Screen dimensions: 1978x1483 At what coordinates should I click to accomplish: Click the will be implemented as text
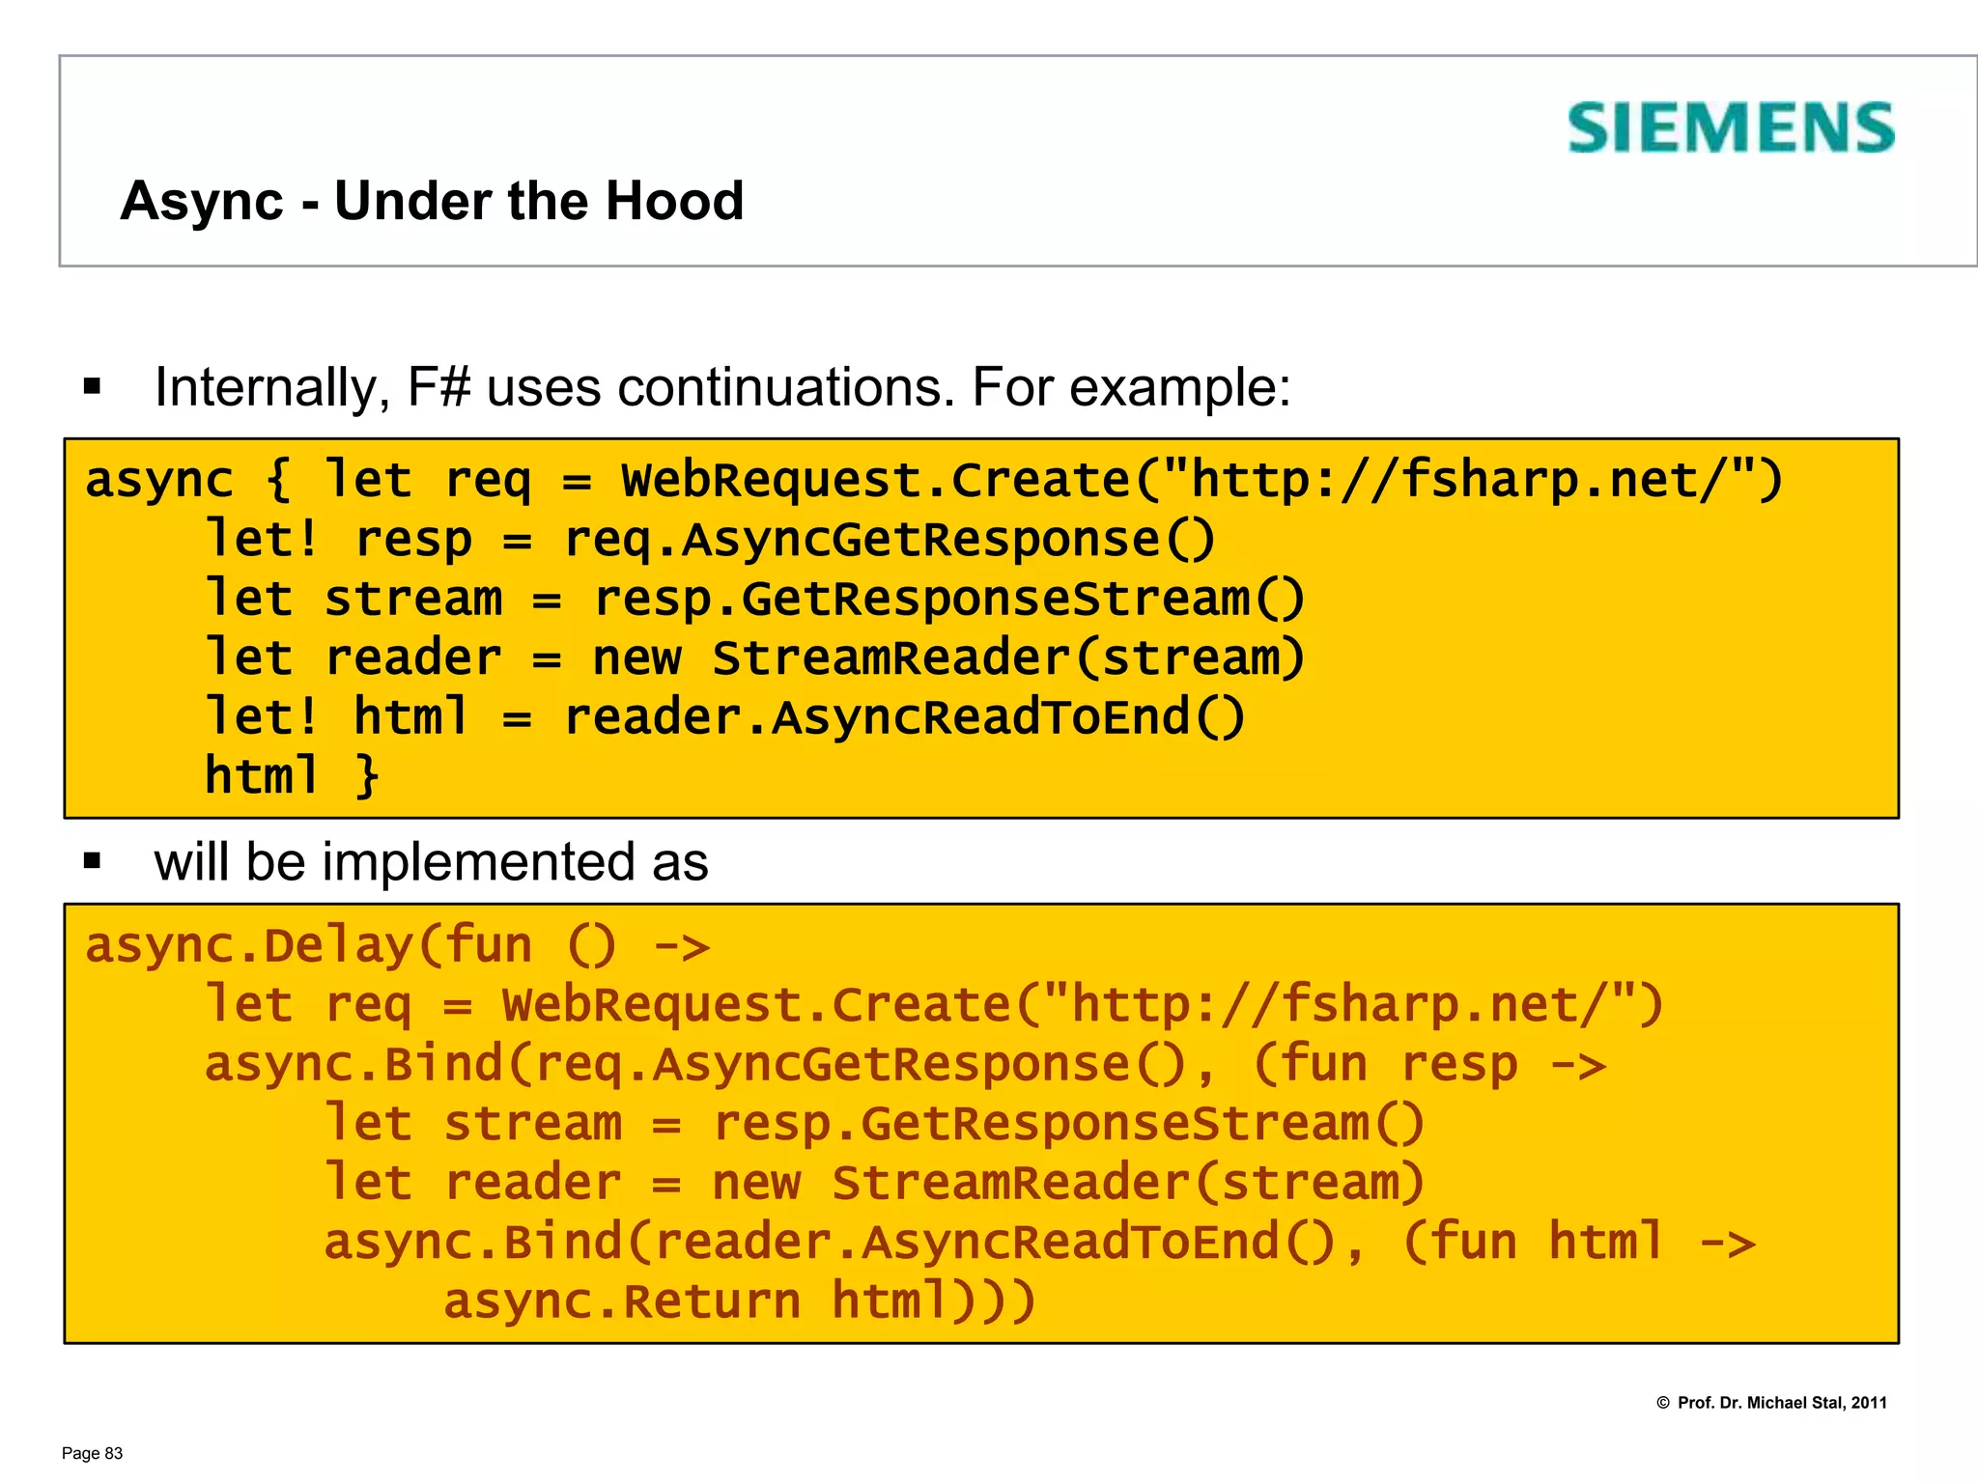431,861
